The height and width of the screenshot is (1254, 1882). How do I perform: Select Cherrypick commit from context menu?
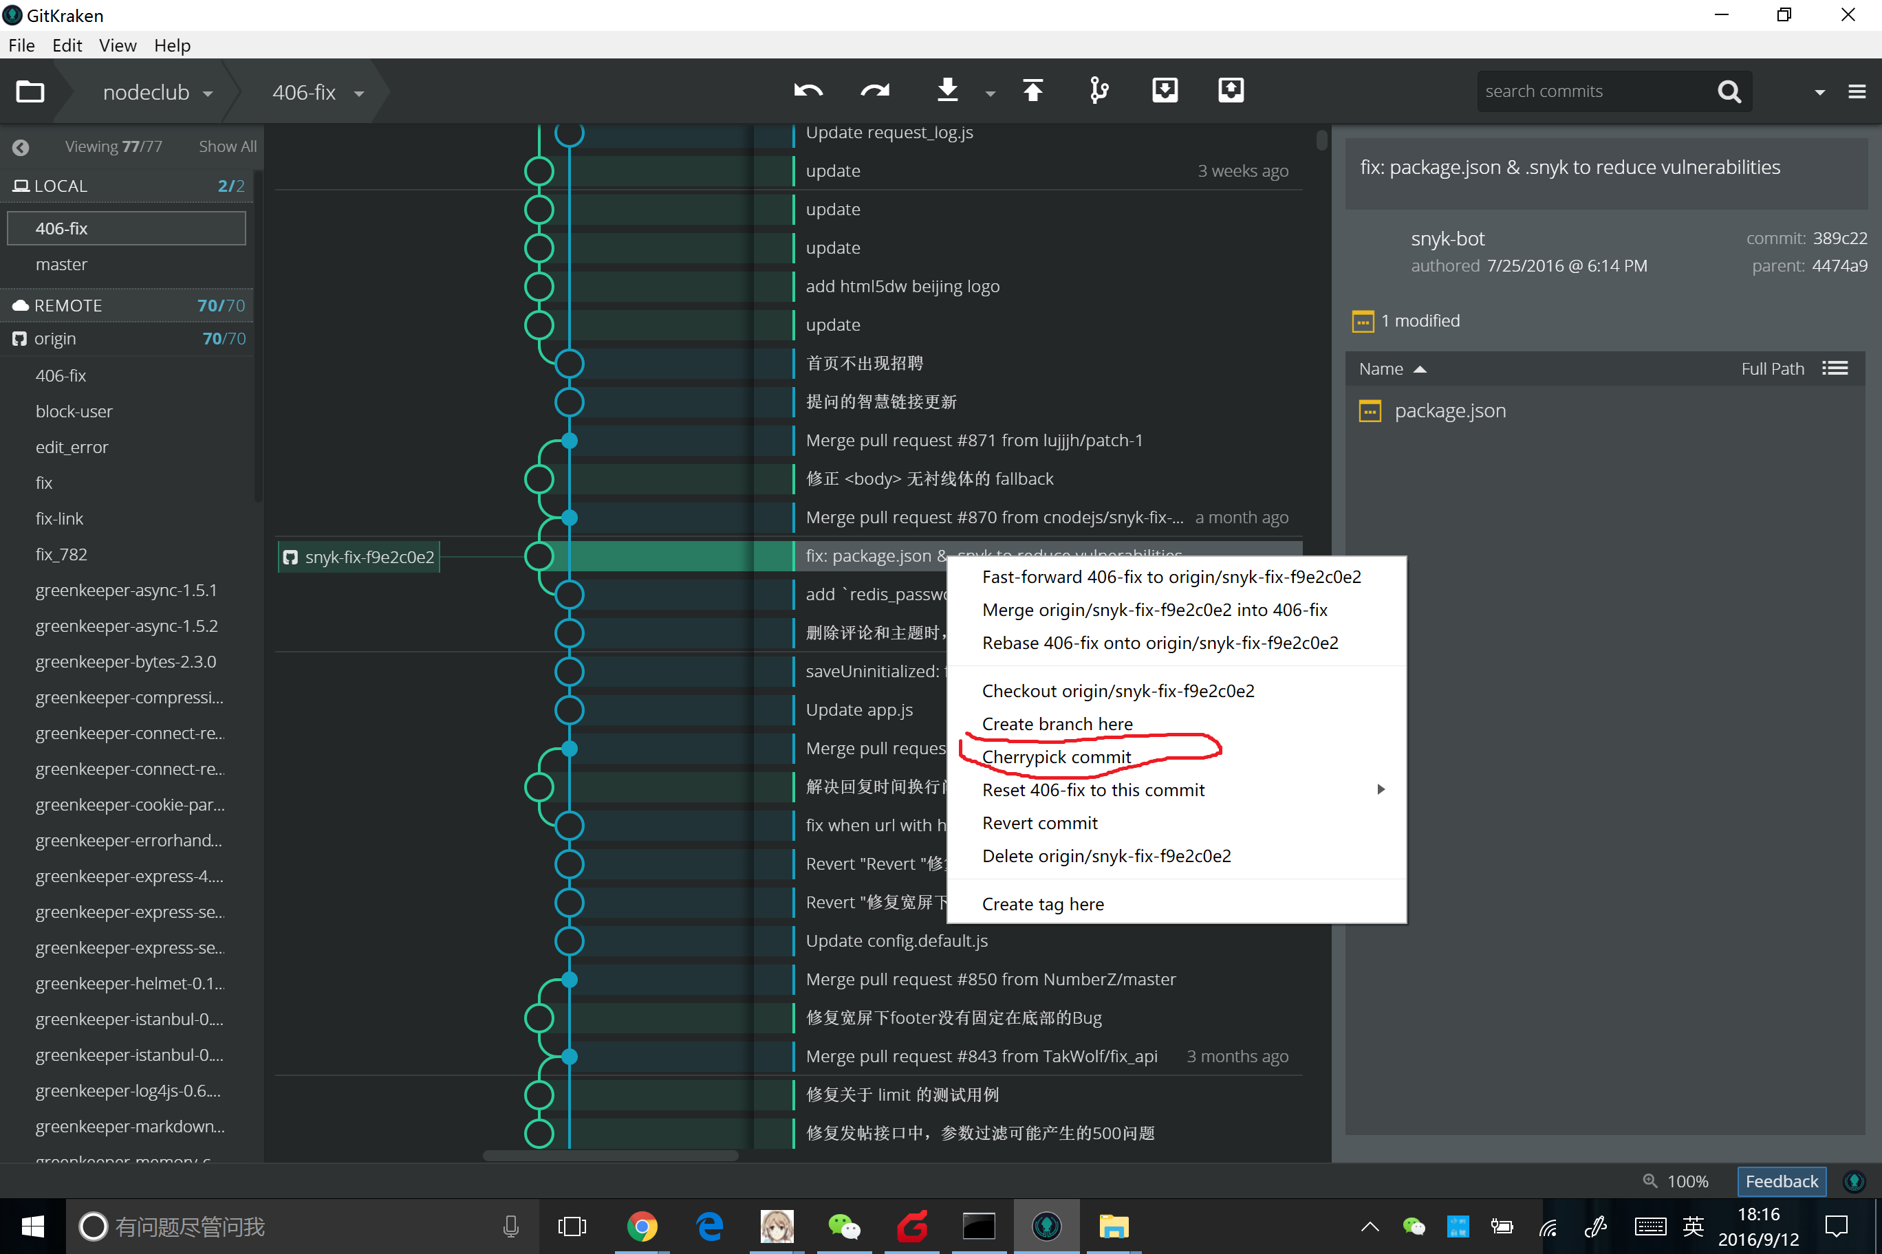tap(1056, 756)
